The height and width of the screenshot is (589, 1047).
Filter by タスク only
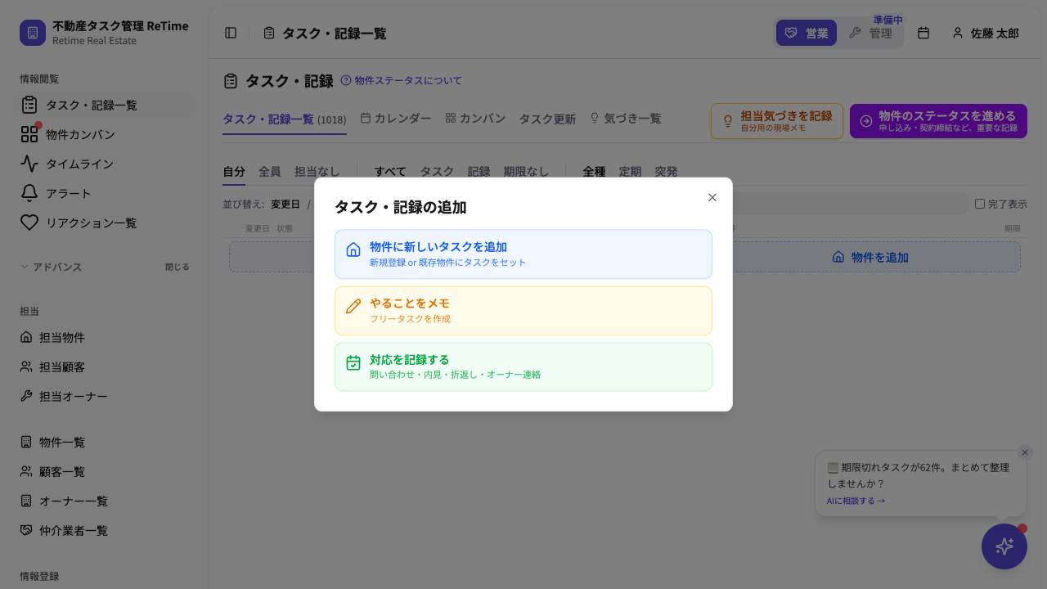(x=438, y=172)
